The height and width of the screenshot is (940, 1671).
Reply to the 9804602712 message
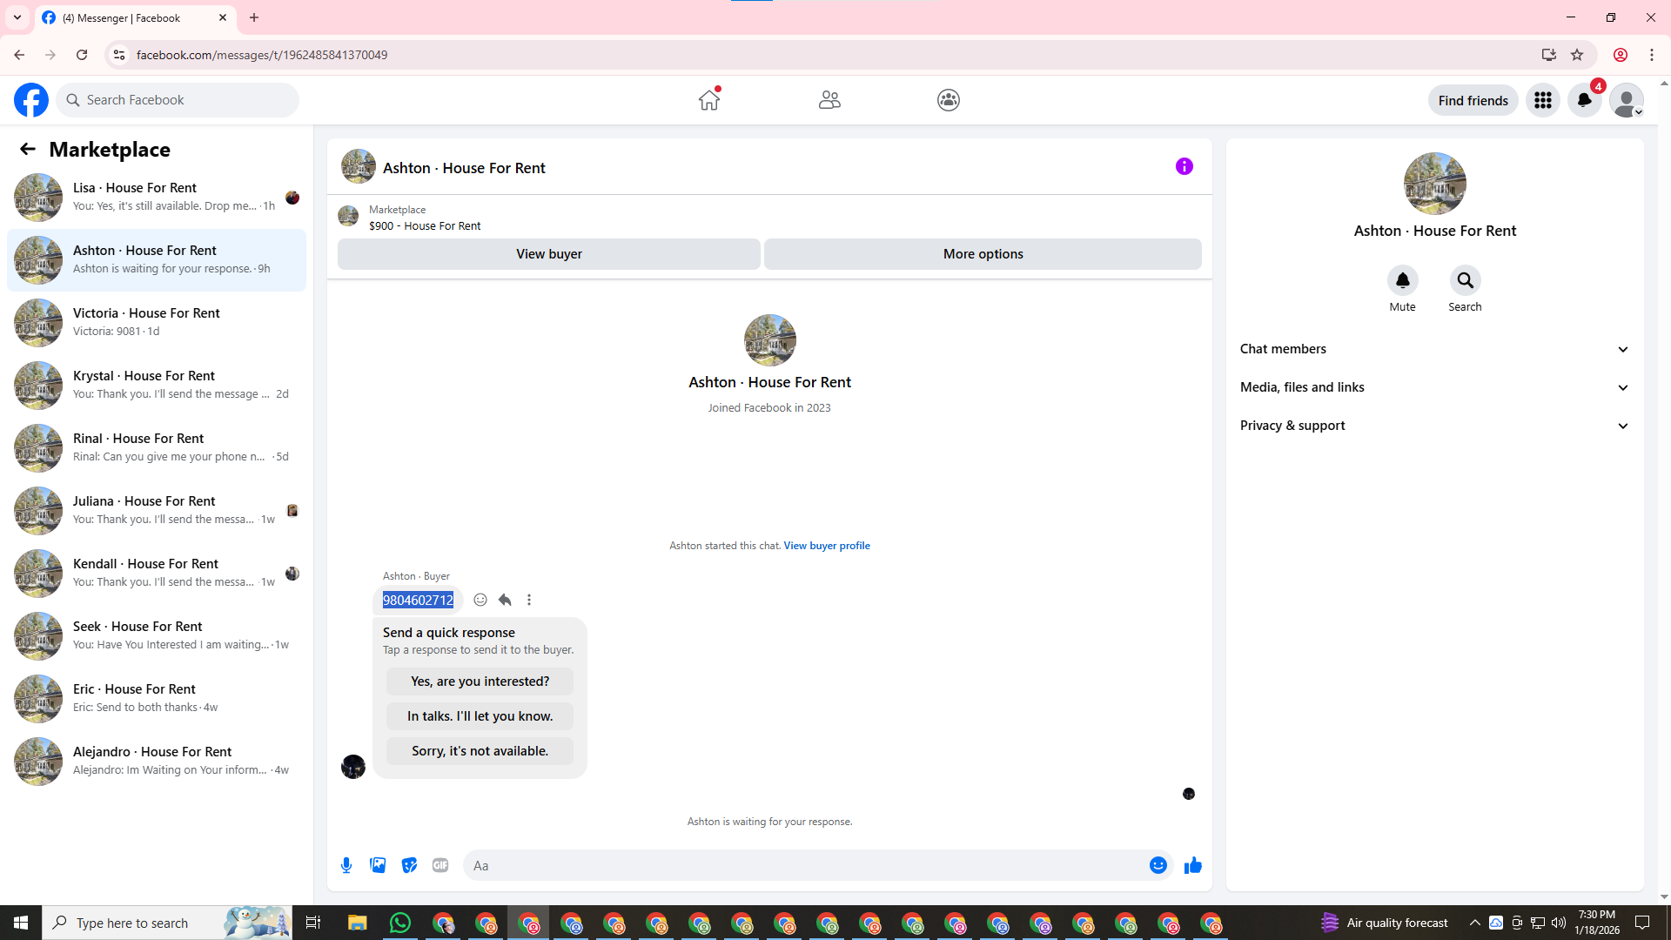coord(505,600)
